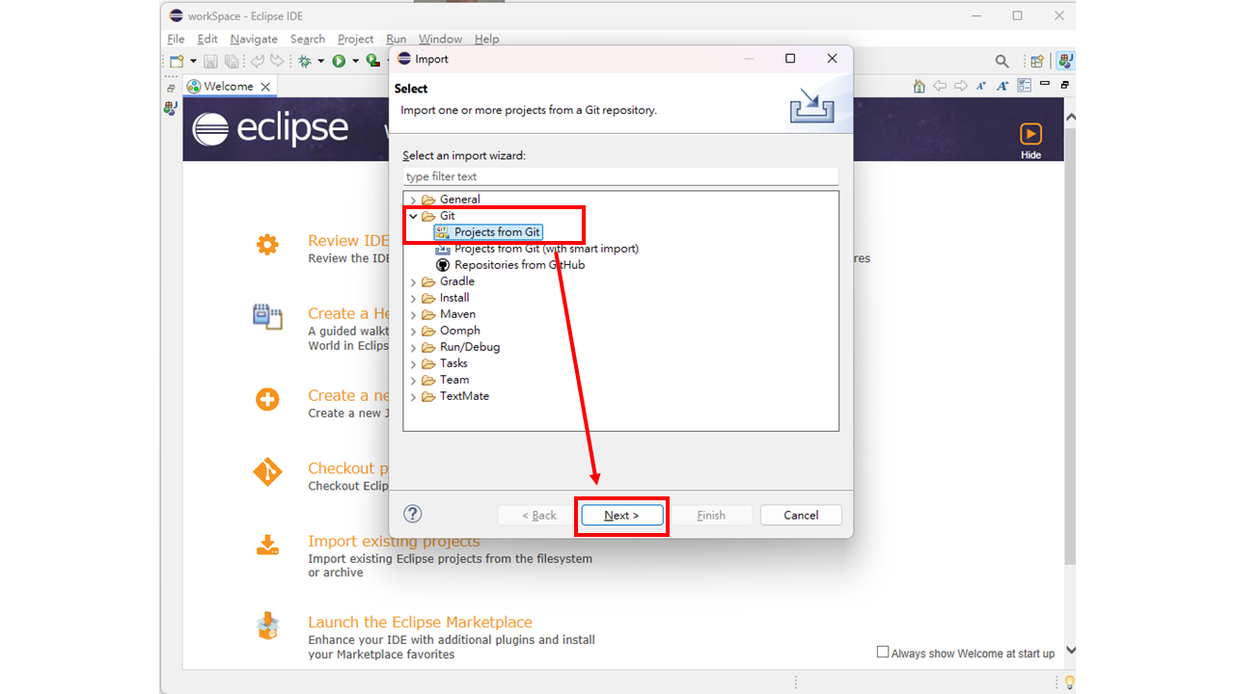The width and height of the screenshot is (1235, 694).
Task: Click the type filter text field
Action: [x=621, y=176]
